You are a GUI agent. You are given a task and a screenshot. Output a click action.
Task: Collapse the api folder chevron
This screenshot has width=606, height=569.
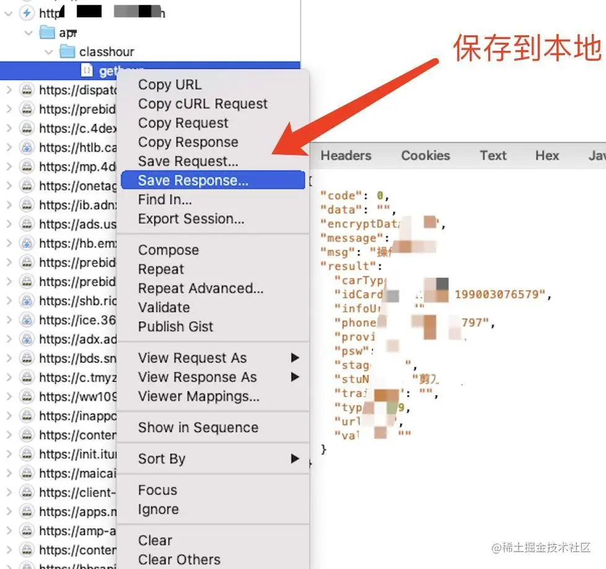click(x=29, y=33)
